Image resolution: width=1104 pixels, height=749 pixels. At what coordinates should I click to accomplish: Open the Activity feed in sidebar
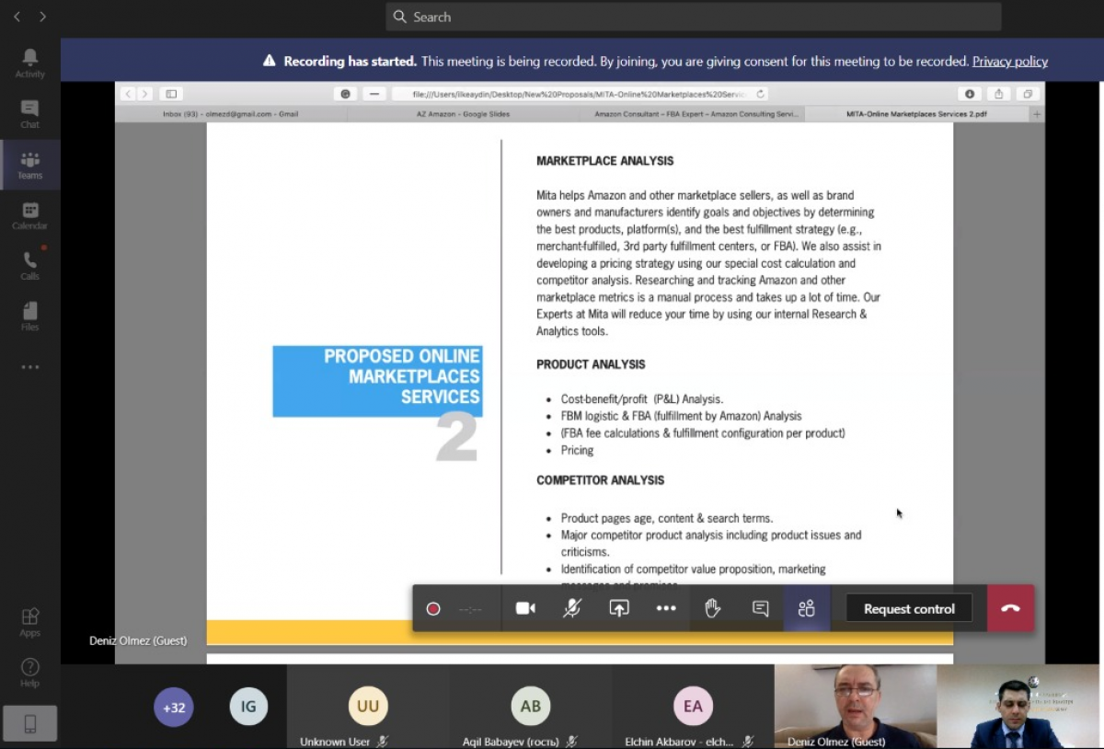(29, 63)
